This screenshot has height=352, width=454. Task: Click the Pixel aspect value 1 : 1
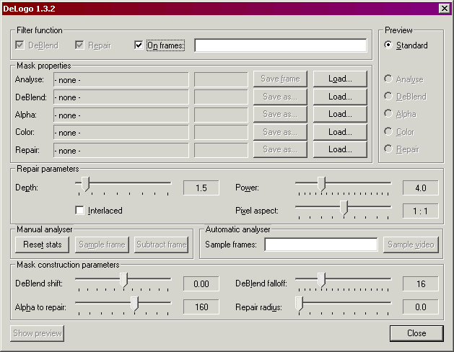pyautogui.click(x=420, y=211)
